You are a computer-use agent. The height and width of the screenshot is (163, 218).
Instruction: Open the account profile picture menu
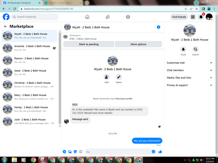[209, 17]
